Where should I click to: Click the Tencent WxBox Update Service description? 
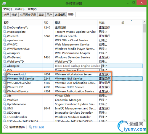pos(75,32)
